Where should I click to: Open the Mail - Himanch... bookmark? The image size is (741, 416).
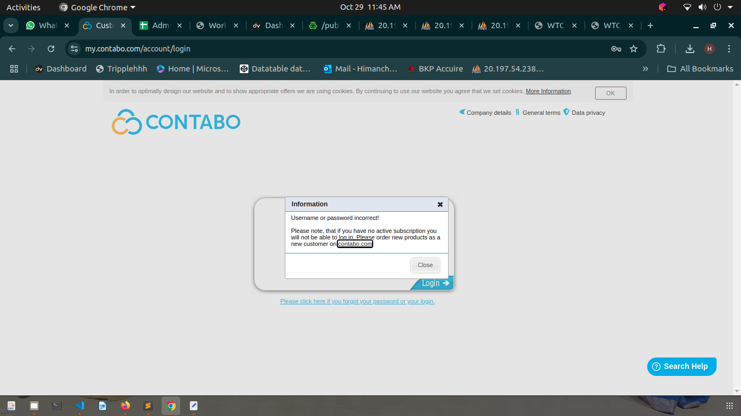click(x=360, y=69)
